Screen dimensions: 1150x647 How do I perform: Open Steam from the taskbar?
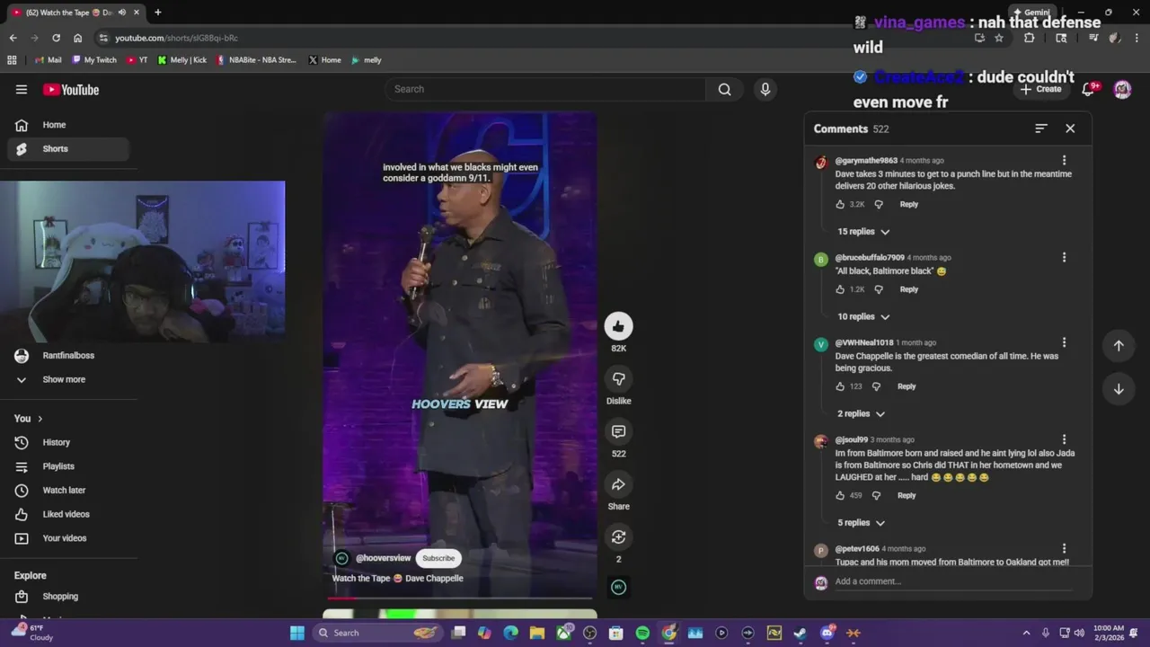[801, 633]
